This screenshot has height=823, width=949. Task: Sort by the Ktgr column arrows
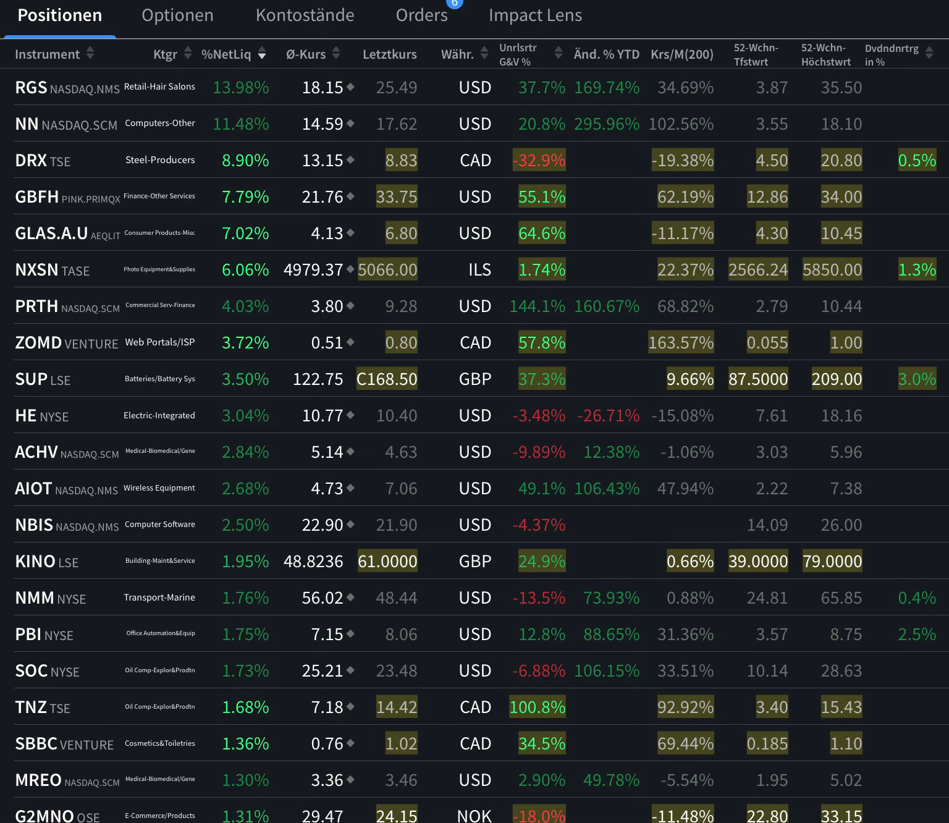click(188, 53)
